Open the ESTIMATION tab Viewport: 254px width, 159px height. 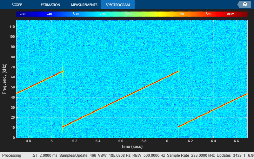pyautogui.click(x=50, y=5)
